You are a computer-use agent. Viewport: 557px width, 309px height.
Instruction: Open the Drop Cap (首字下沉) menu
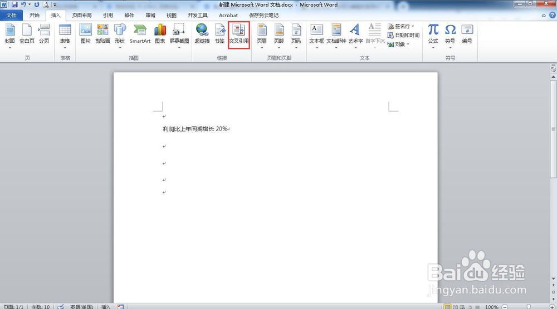(375, 36)
